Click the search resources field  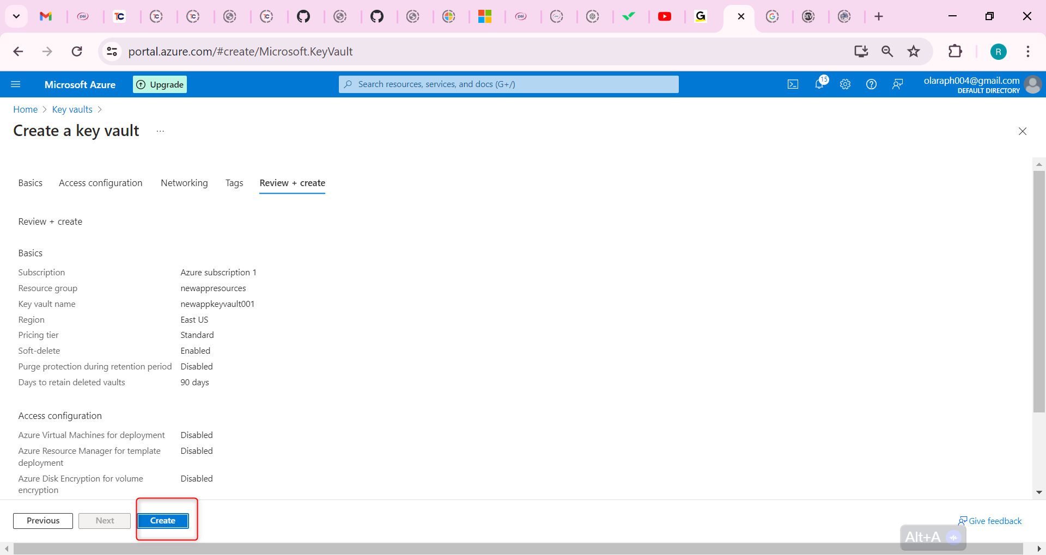pyautogui.click(x=508, y=84)
